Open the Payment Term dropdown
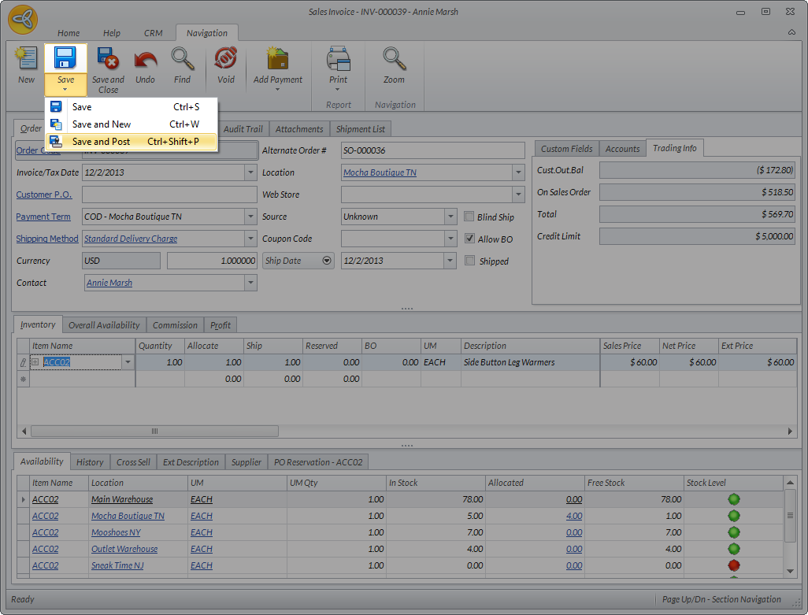The image size is (808, 615). point(250,217)
